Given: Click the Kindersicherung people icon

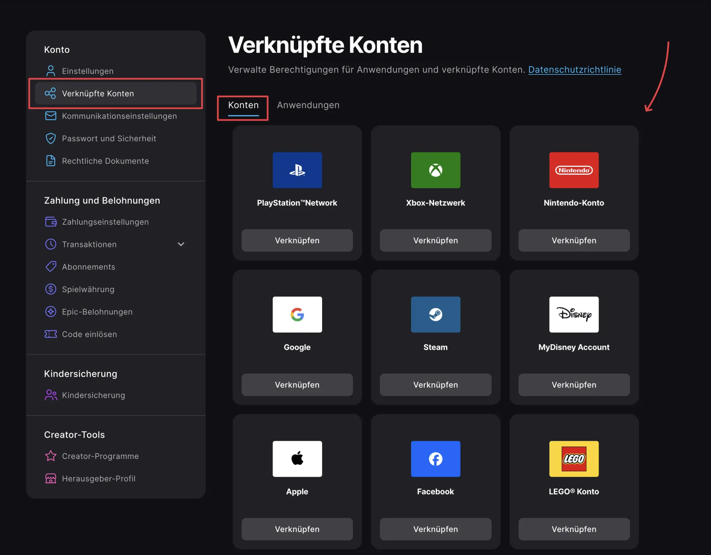Looking at the screenshot, I should pyautogui.click(x=51, y=395).
